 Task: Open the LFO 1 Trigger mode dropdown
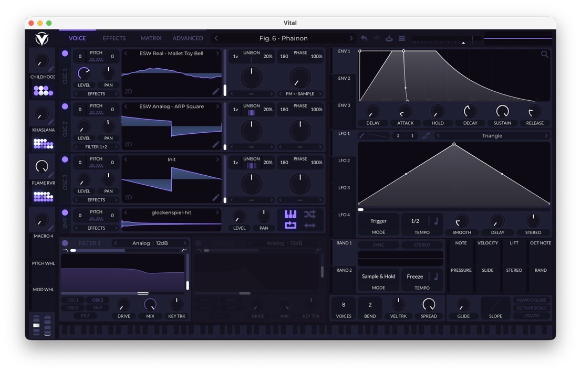[378, 221]
